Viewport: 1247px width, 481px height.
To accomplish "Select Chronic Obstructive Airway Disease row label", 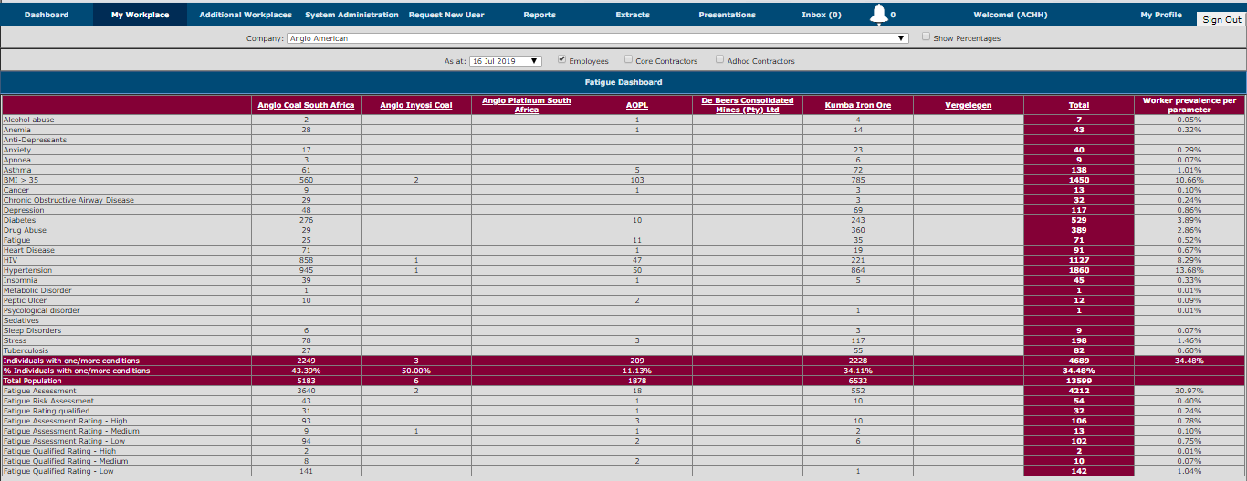I will (68, 200).
